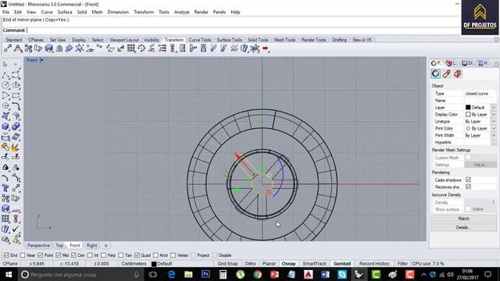Click the pointer selection arrow in sidebar

tap(5, 65)
